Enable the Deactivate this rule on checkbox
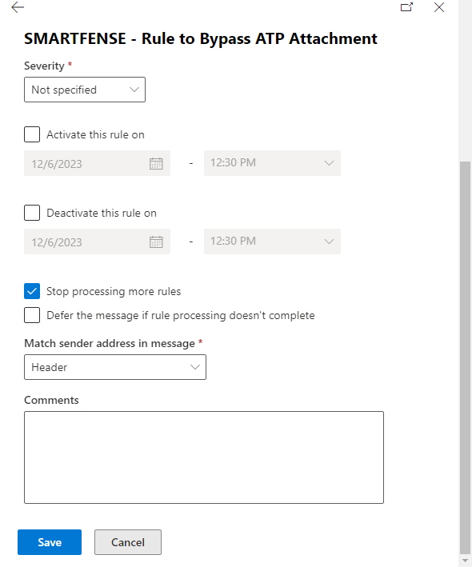 [32, 213]
